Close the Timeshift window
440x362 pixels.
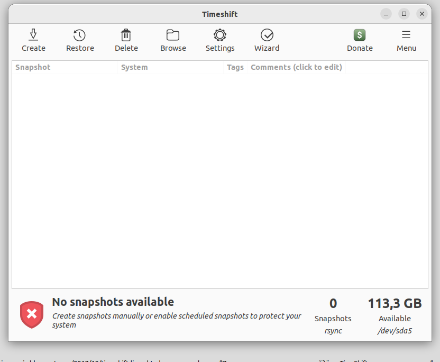pos(422,14)
